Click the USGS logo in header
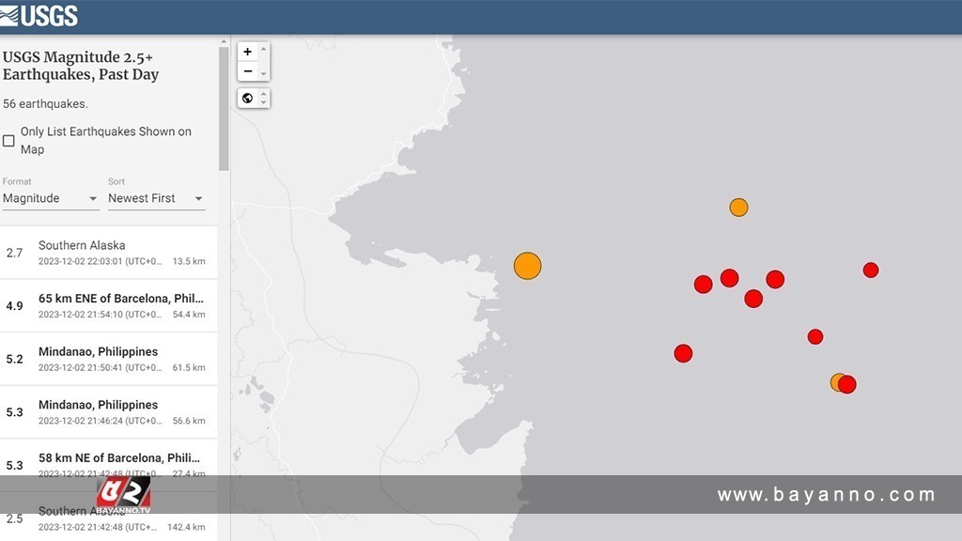The width and height of the screenshot is (962, 541). 39,15
